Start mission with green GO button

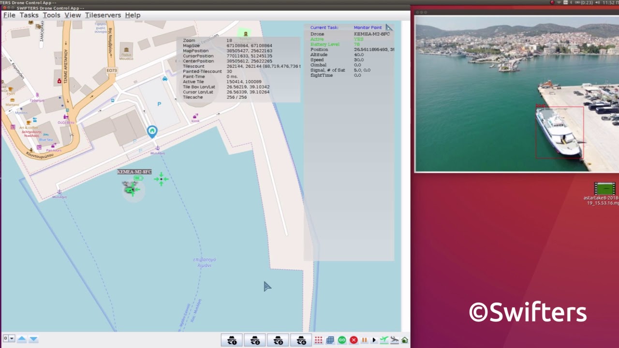click(342, 340)
